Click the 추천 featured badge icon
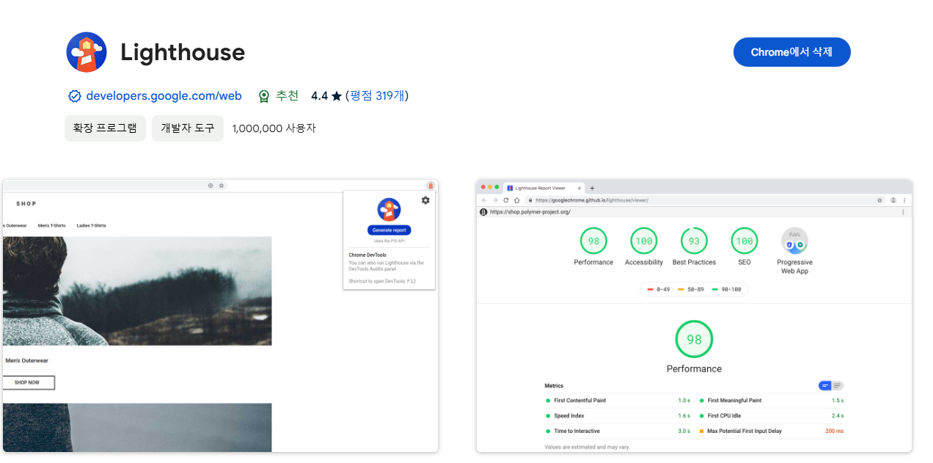The height and width of the screenshot is (463, 933). 264,96
